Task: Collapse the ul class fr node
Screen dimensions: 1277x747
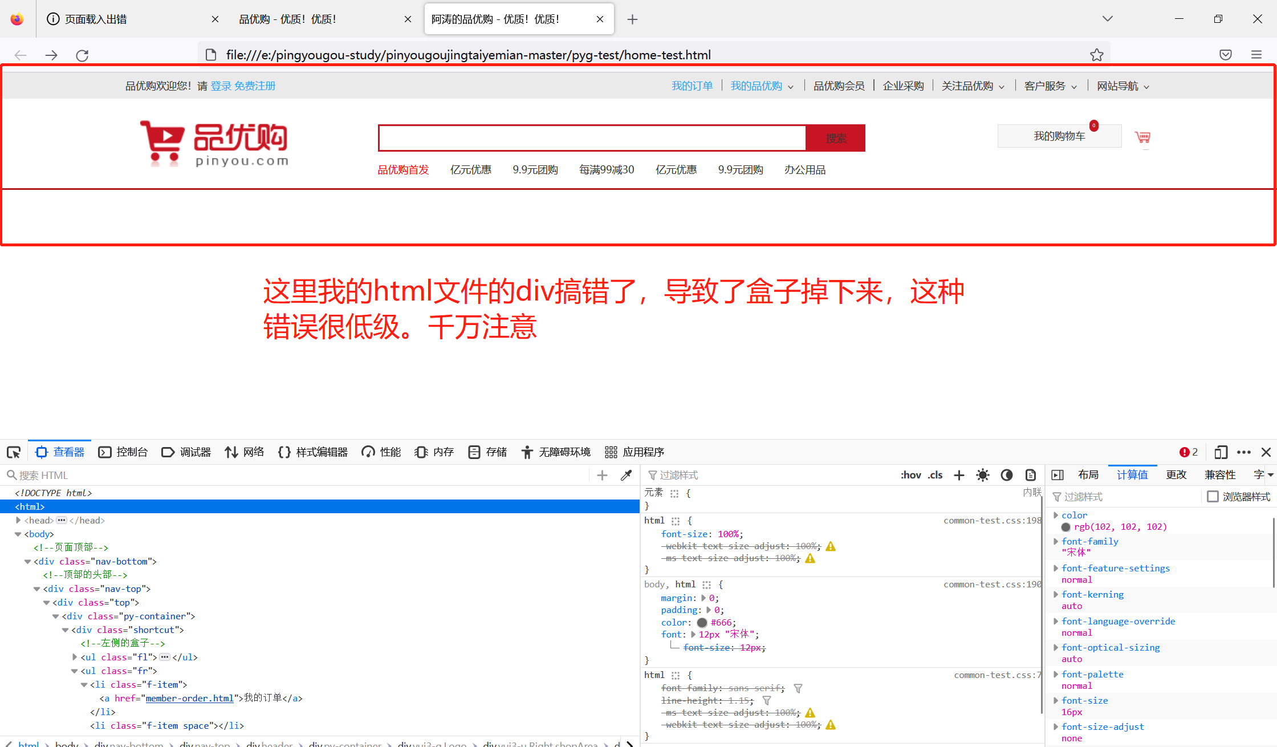Action: pyautogui.click(x=75, y=671)
